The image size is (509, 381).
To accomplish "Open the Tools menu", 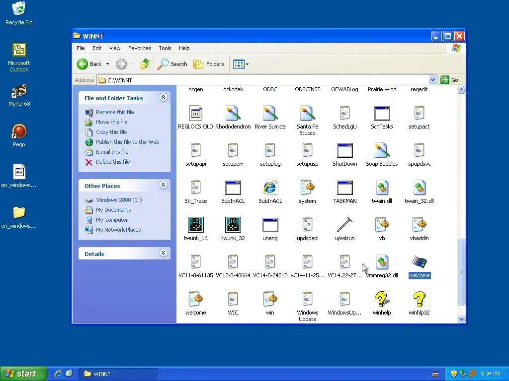I will pyautogui.click(x=165, y=48).
